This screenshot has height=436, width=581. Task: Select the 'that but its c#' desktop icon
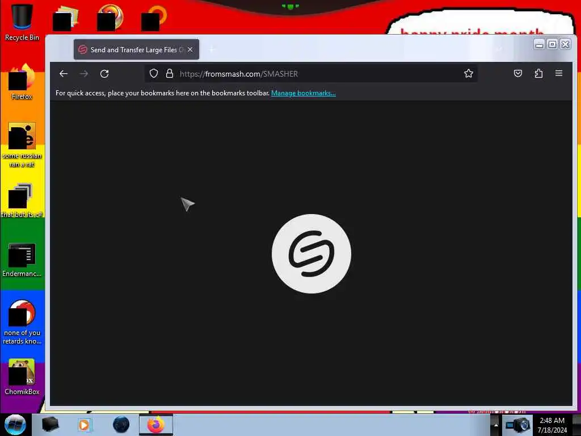click(x=22, y=200)
